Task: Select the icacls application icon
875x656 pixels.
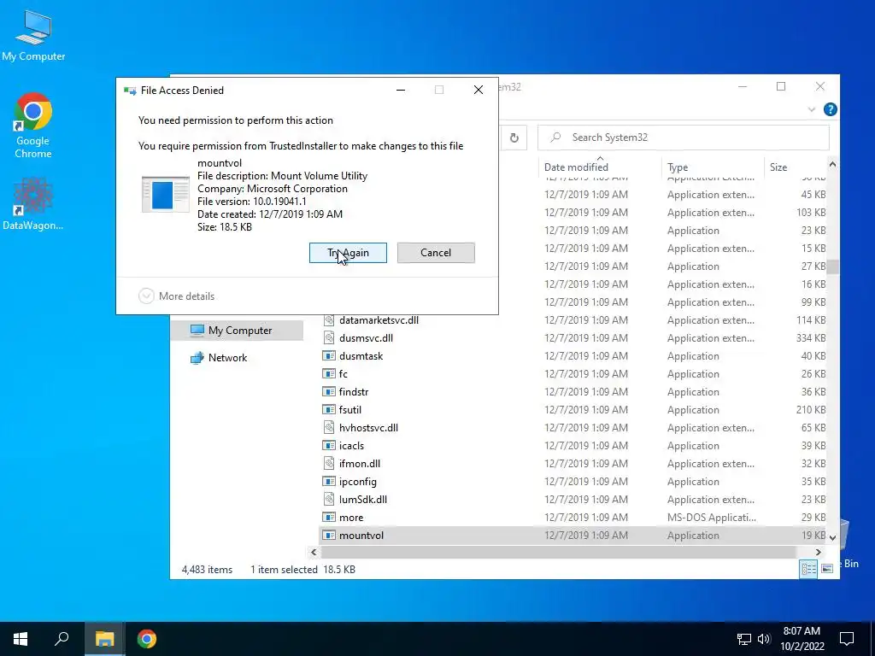Action: (x=329, y=446)
